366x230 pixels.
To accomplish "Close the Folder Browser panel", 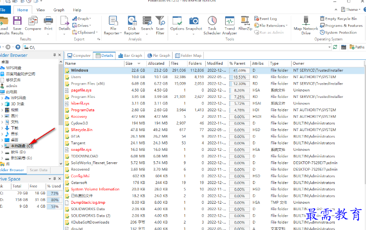I will pos(60,55).
